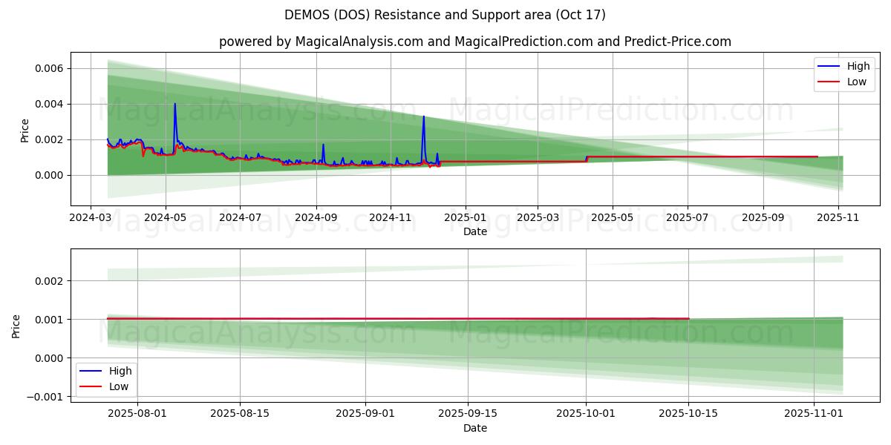This screenshot has width=891, height=445.
Task: Select the 2025-10-15 date tick on bottom chart
Action: tap(688, 415)
